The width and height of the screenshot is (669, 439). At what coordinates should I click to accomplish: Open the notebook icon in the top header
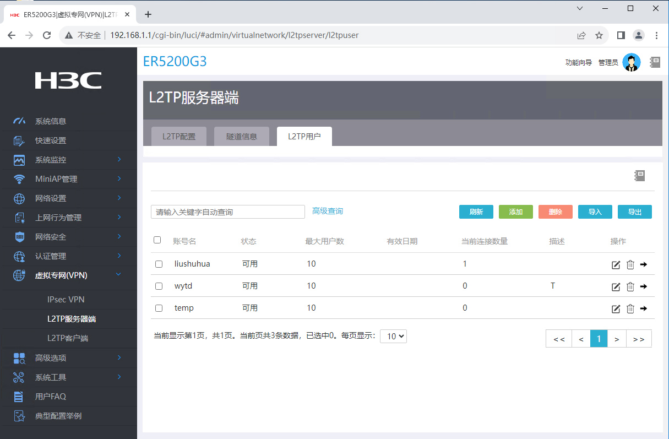[655, 62]
